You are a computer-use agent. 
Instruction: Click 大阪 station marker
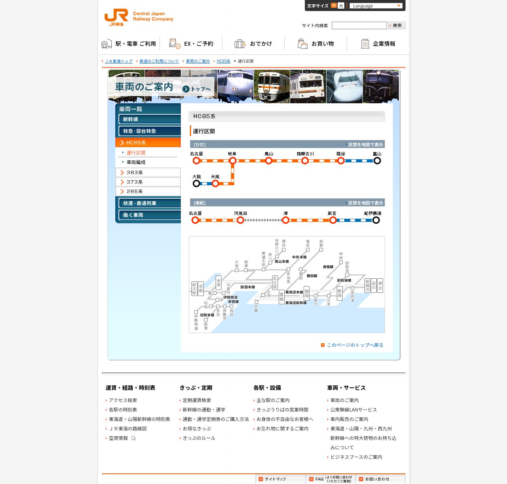(x=196, y=183)
